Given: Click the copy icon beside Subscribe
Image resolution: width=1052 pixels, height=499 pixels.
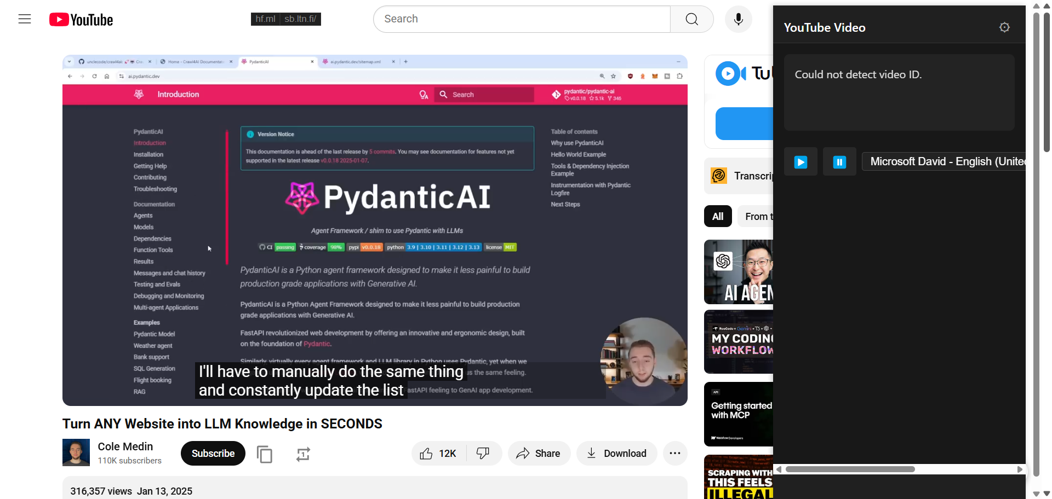Looking at the screenshot, I should pos(265,454).
